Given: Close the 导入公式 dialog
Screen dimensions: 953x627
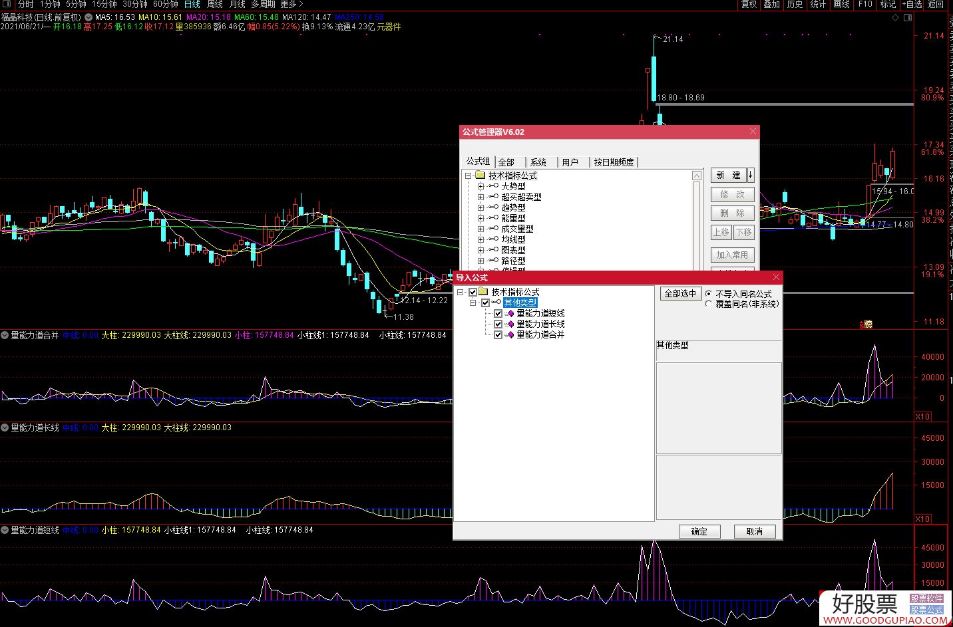Looking at the screenshot, I should coord(776,277).
